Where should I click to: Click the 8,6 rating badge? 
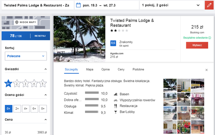113,43
